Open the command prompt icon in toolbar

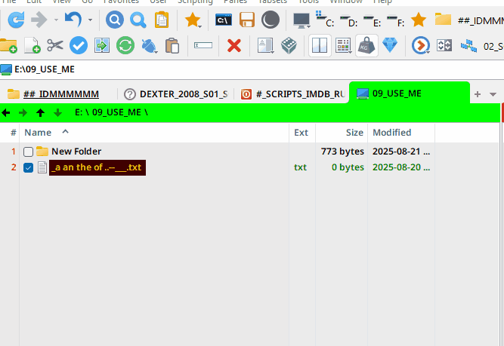224,20
